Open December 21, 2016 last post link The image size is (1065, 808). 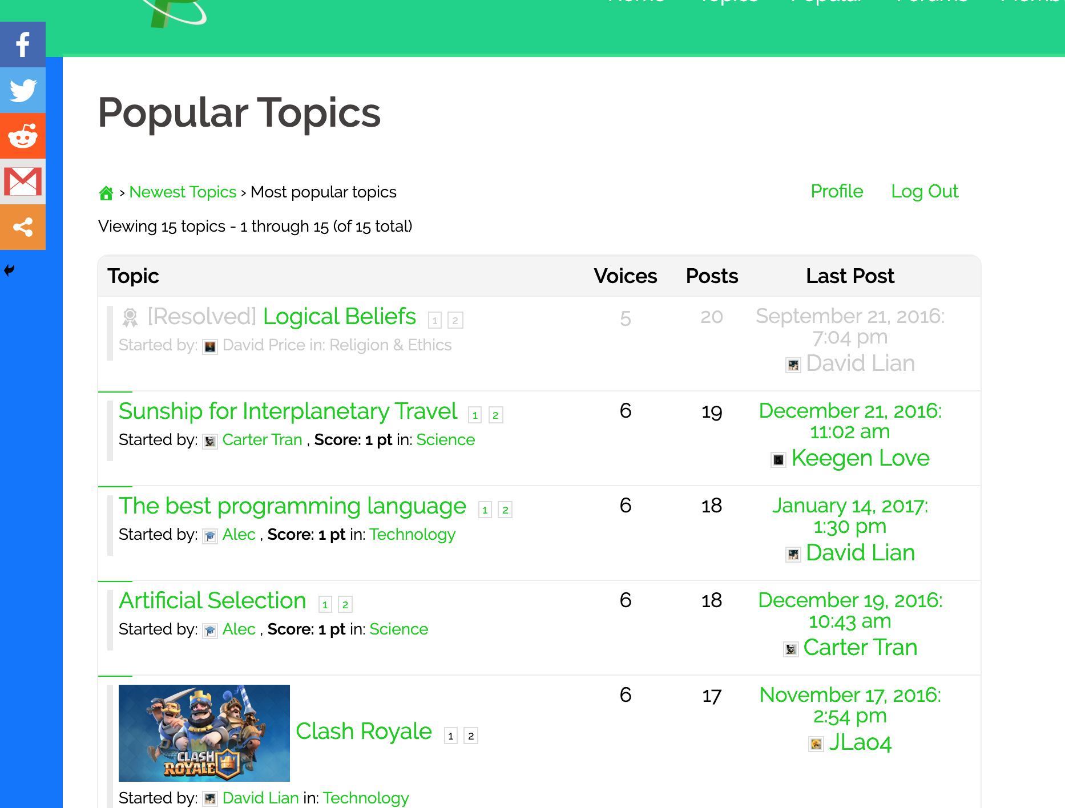[x=850, y=421]
